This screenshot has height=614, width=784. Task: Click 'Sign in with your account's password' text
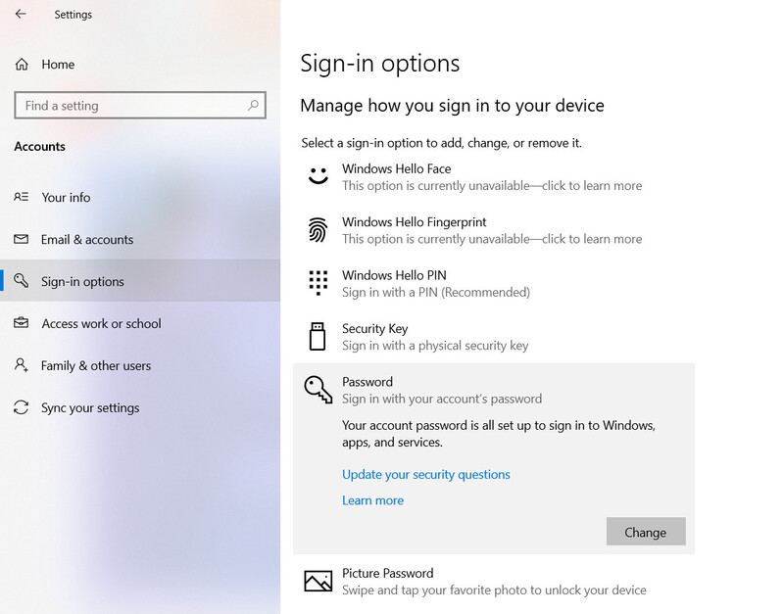coord(442,399)
